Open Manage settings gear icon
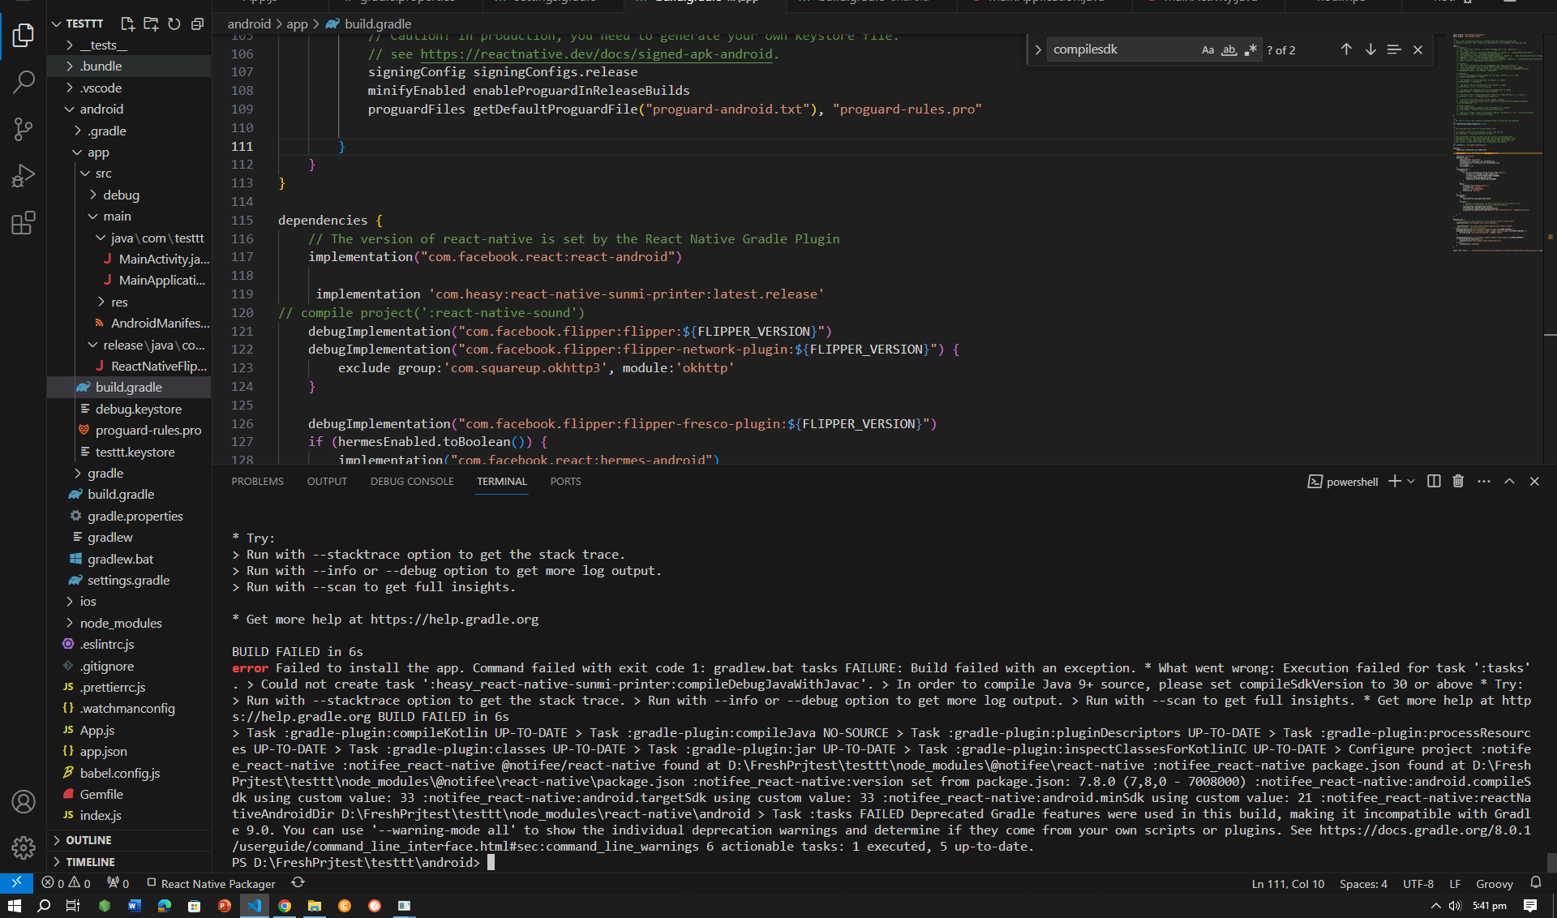Screen dimensions: 1557x918 [24, 847]
